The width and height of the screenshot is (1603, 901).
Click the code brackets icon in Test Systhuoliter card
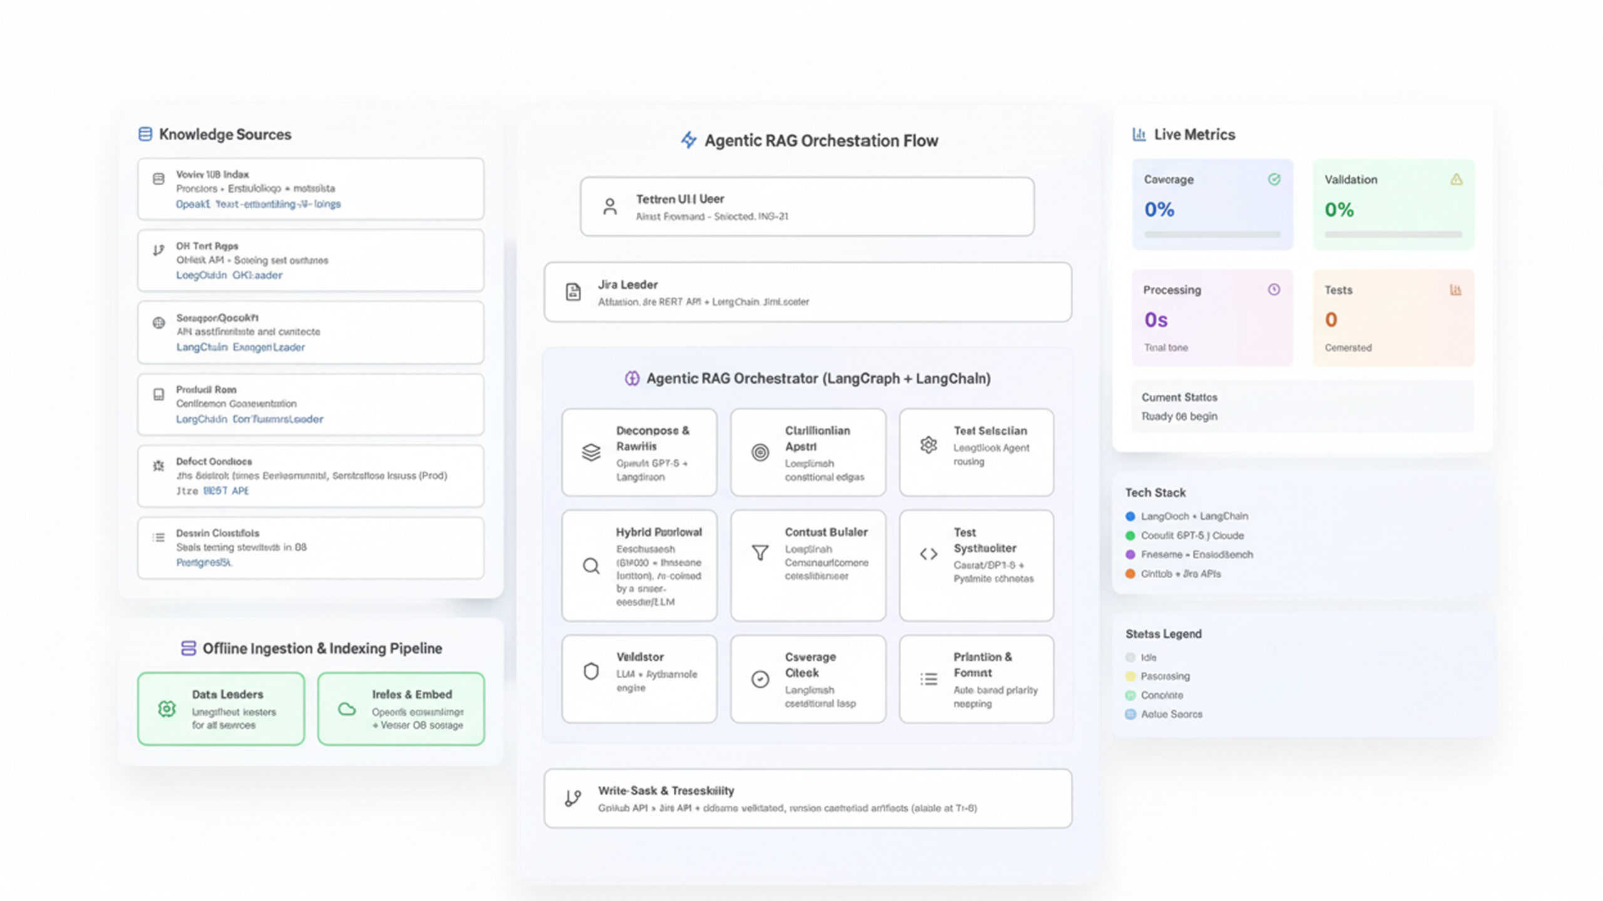[x=929, y=554]
